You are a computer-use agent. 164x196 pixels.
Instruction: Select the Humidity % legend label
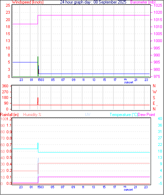32,115
